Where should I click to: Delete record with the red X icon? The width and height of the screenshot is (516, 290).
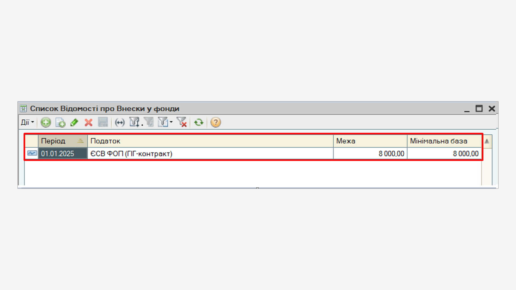coord(88,122)
